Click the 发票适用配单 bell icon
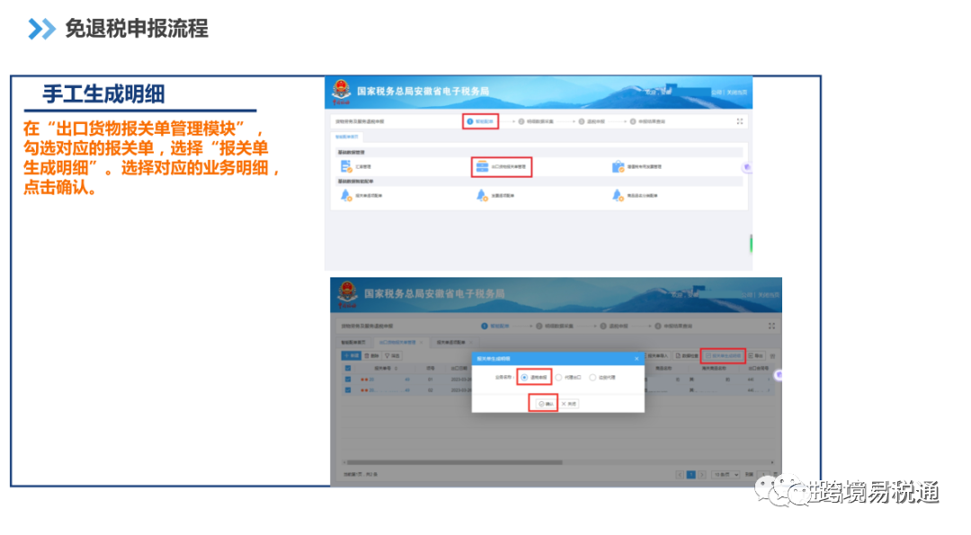This screenshot has width=971, height=535. click(480, 196)
